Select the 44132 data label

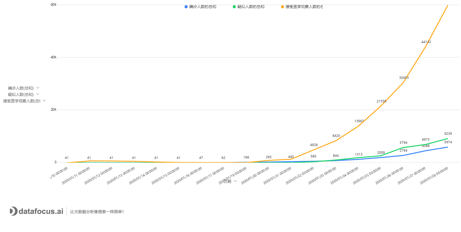point(426,42)
